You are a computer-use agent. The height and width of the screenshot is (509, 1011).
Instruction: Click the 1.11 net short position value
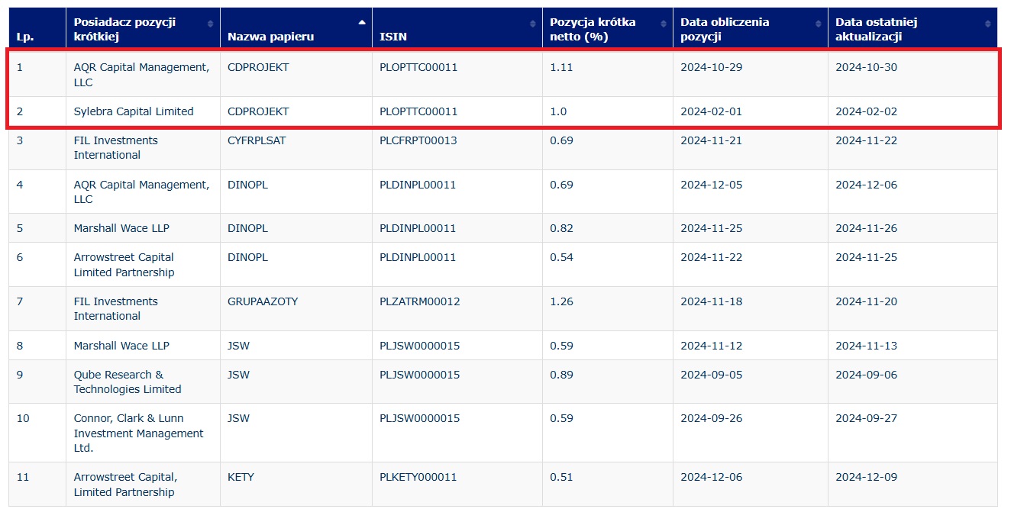click(561, 67)
